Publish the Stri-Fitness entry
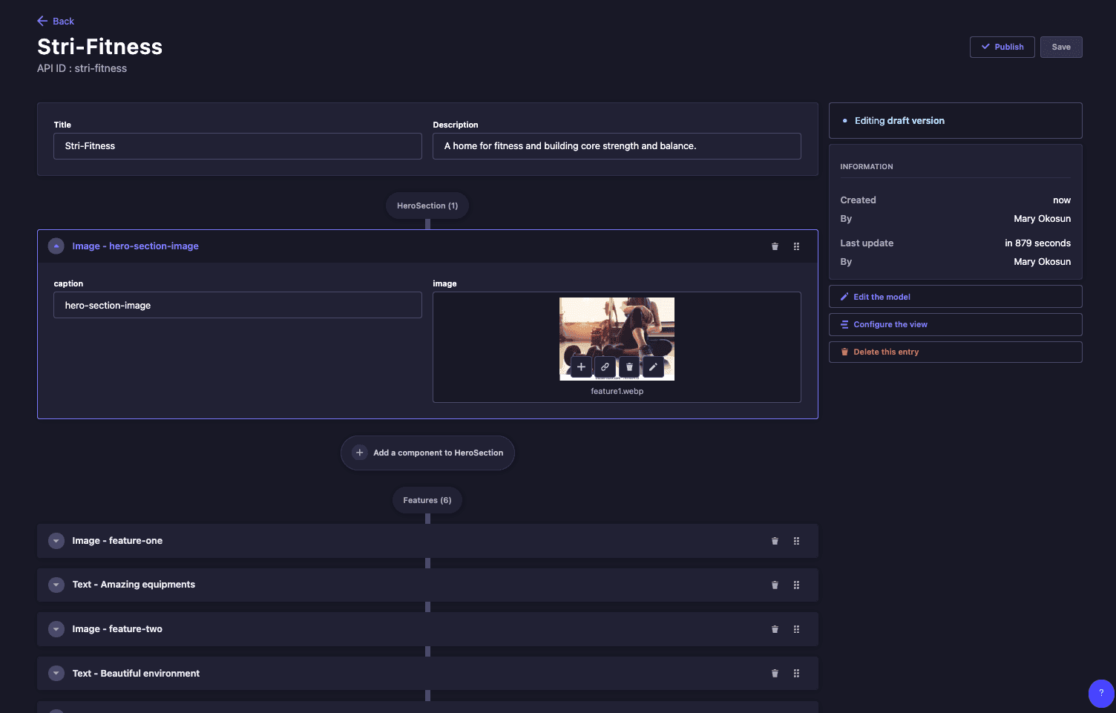This screenshot has height=713, width=1116. [1002, 47]
